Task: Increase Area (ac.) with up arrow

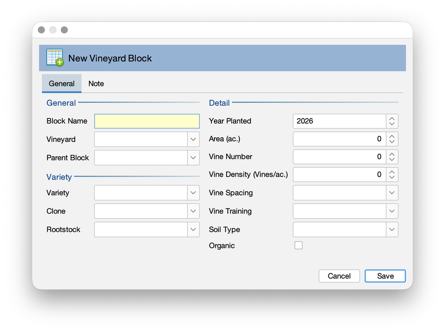Action: point(392,136)
